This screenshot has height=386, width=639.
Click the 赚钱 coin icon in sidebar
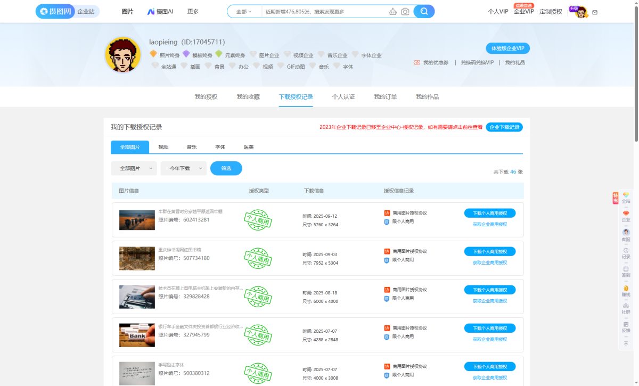626,291
